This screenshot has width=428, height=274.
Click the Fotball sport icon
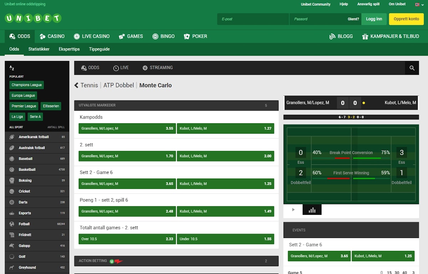coord(12,224)
